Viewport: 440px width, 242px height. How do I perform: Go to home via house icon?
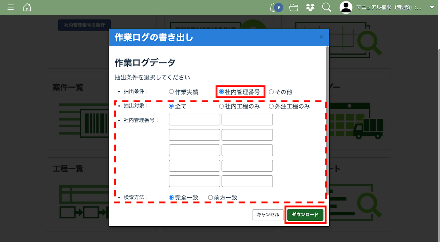[27, 7]
